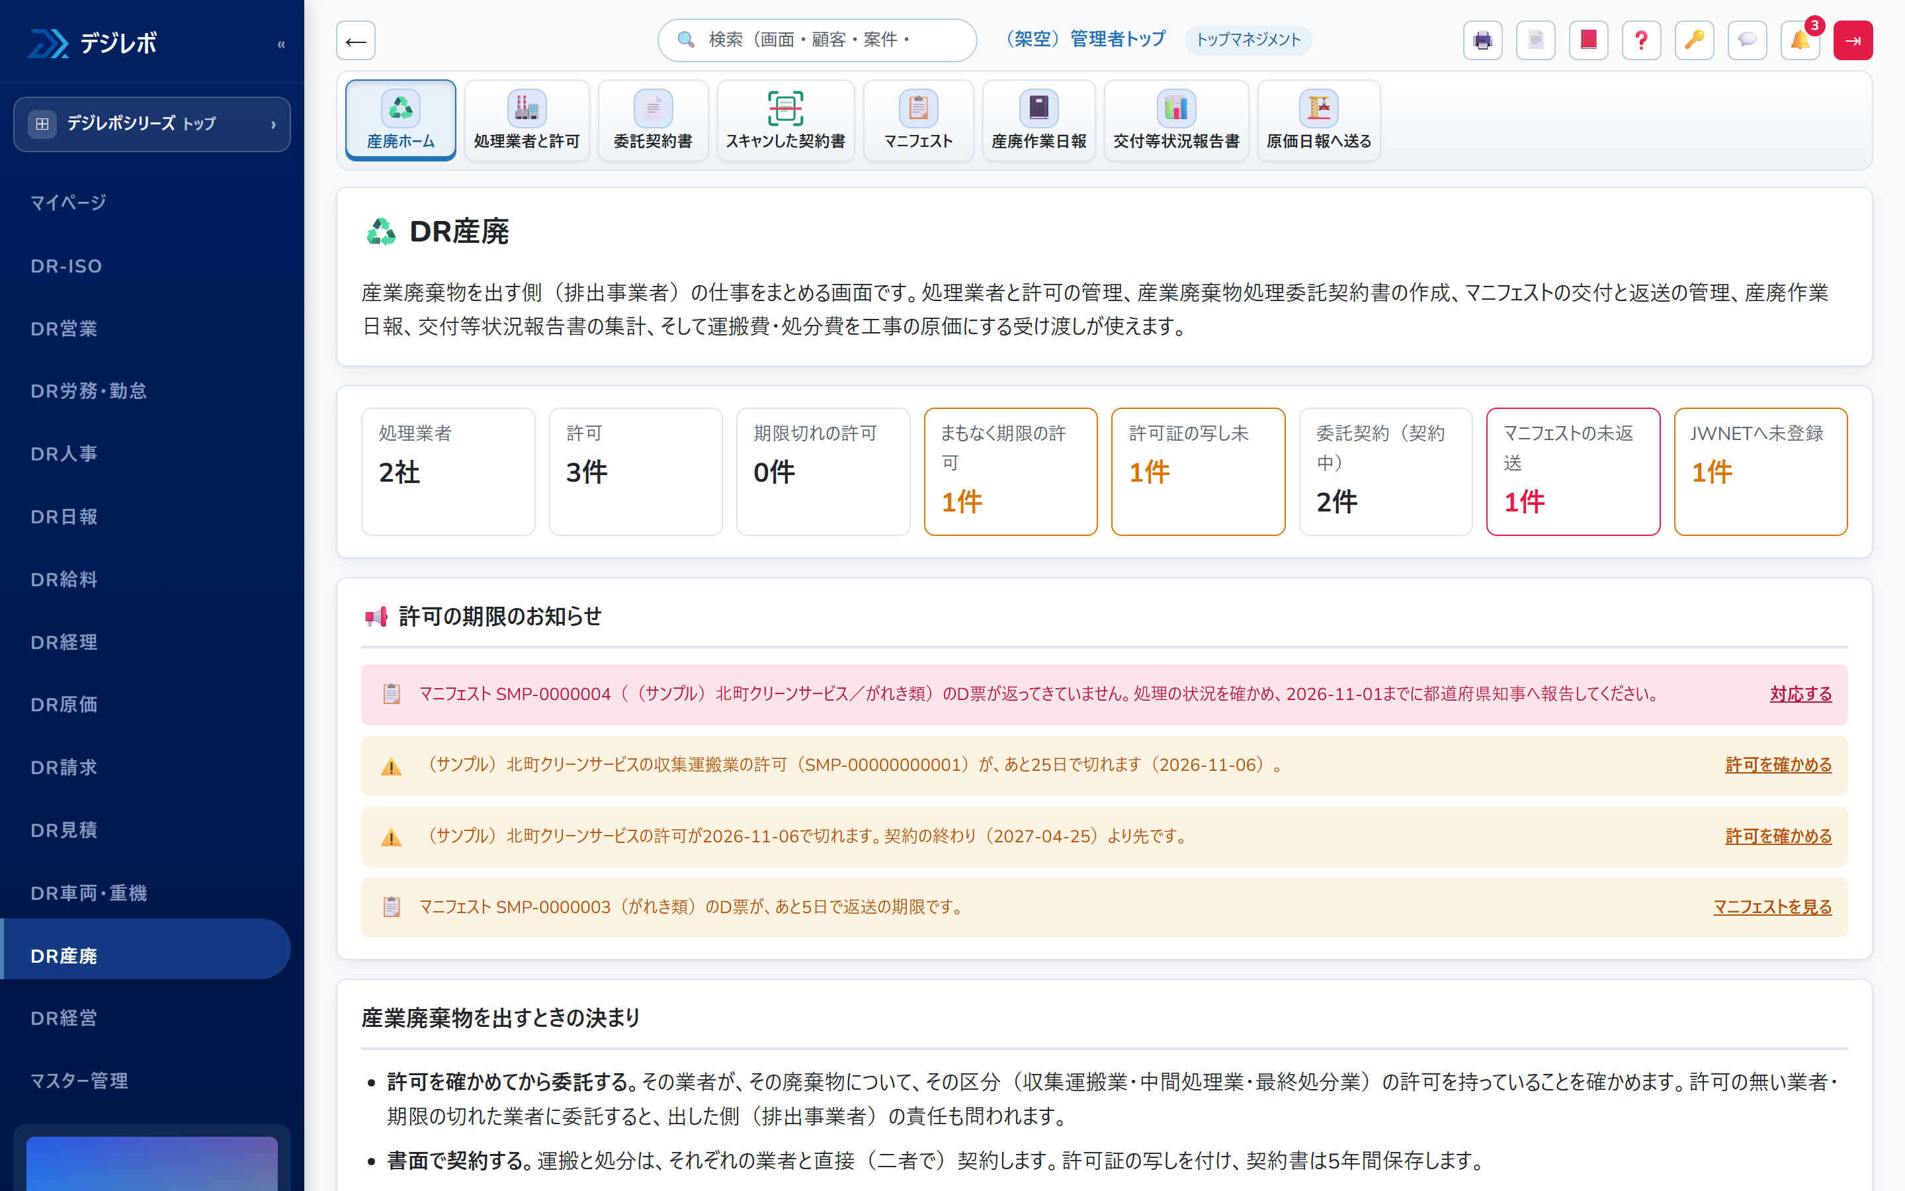Open the document page icon in header

coord(1535,40)
